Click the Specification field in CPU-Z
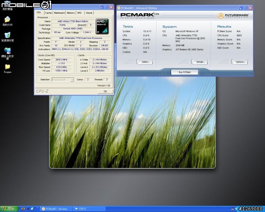This screenshot has height=212, width=265. pyautogui.click(x=81, y=38)
